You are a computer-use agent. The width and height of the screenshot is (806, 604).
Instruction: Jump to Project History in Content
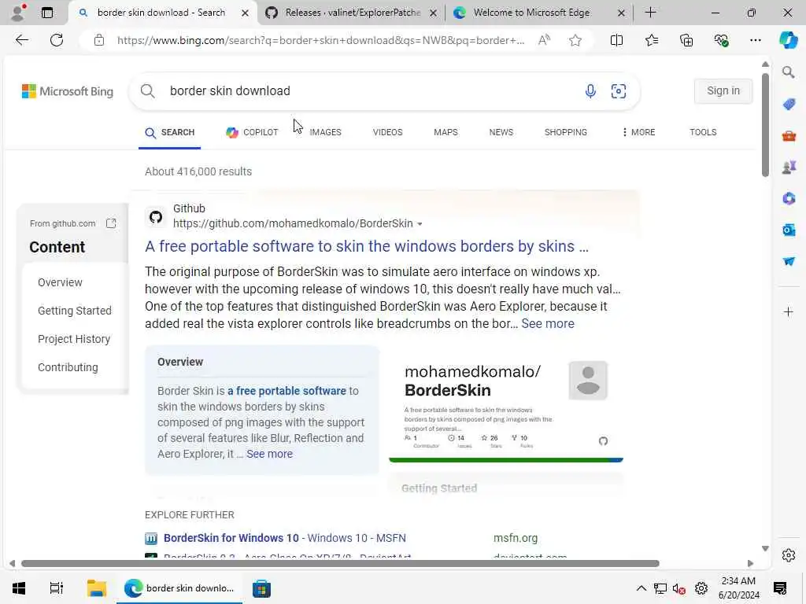pyautogui.click(x=74, y=339)
